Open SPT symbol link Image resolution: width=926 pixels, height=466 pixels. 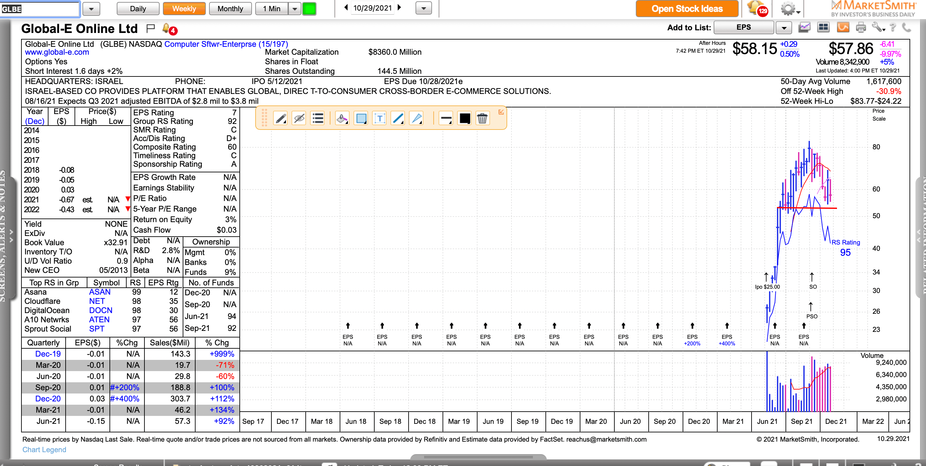[97, 329]
